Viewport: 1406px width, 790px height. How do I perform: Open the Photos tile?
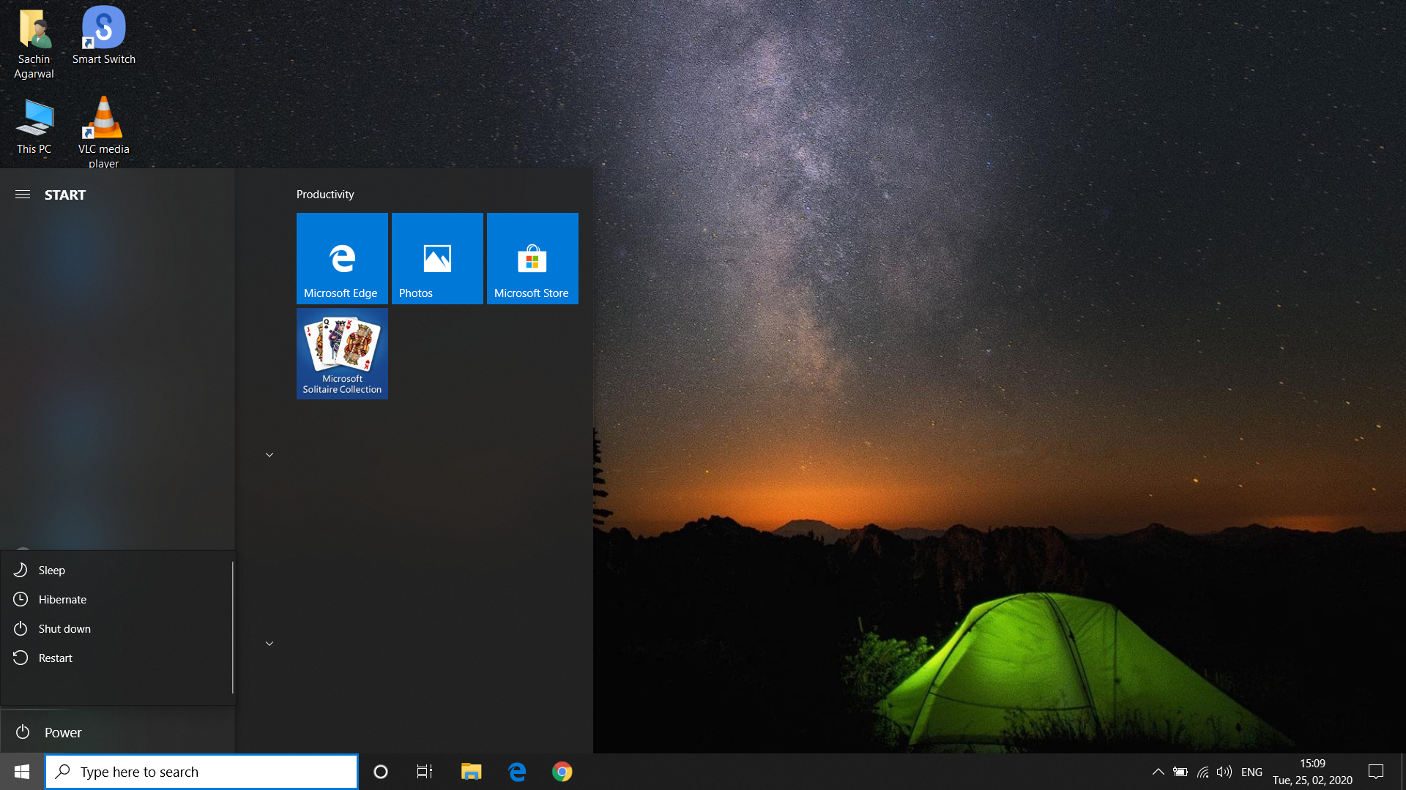point(437,258)
